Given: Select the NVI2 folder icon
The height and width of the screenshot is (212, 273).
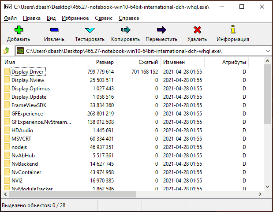Looking at the screenshot, I should [x=7, y=181].
